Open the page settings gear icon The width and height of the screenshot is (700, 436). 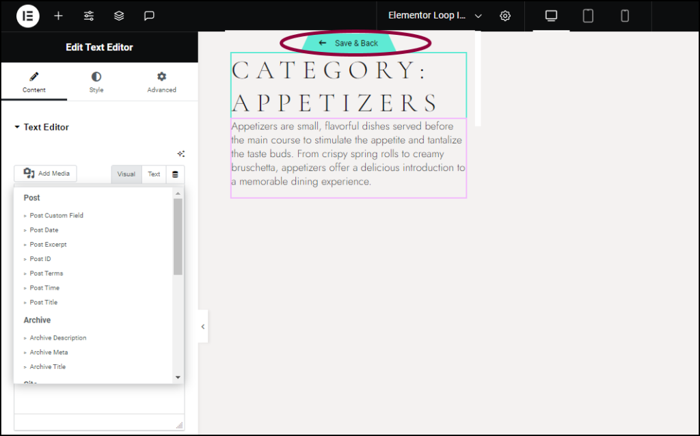[504, 15]
